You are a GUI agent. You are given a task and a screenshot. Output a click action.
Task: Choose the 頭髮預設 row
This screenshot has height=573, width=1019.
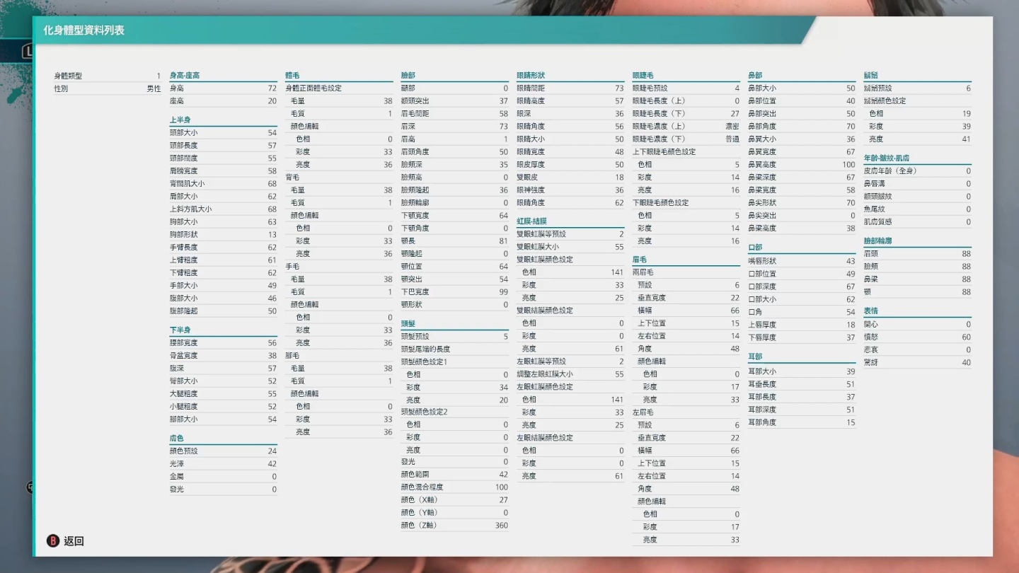tap(454, 337)
